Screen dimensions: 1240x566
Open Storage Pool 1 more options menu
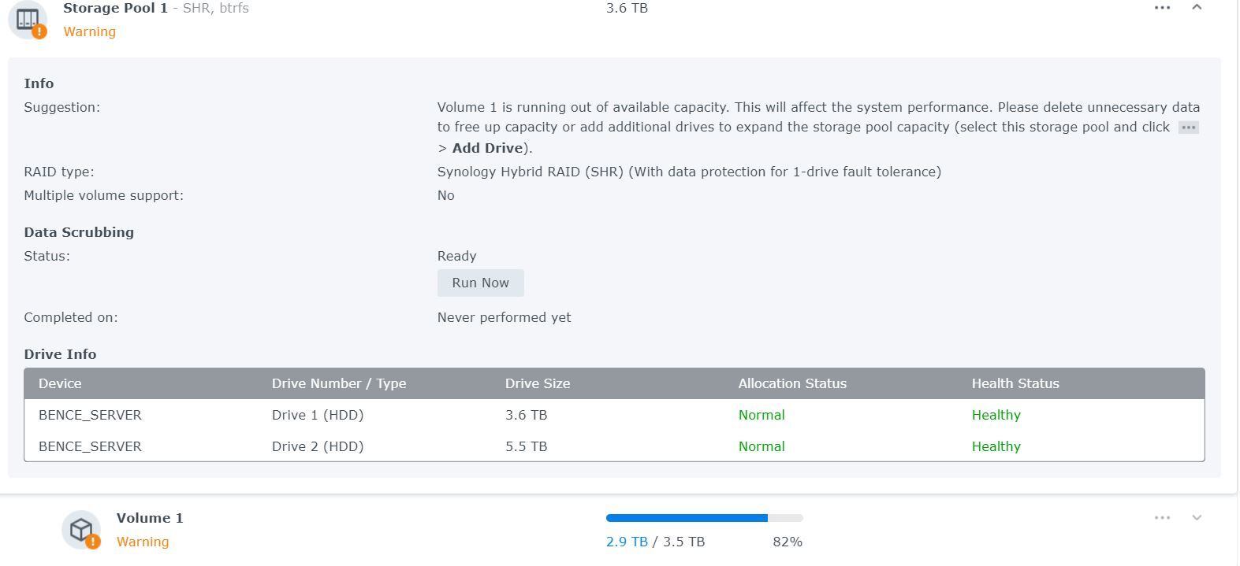pyautogui.click(x=1162, y=8)
